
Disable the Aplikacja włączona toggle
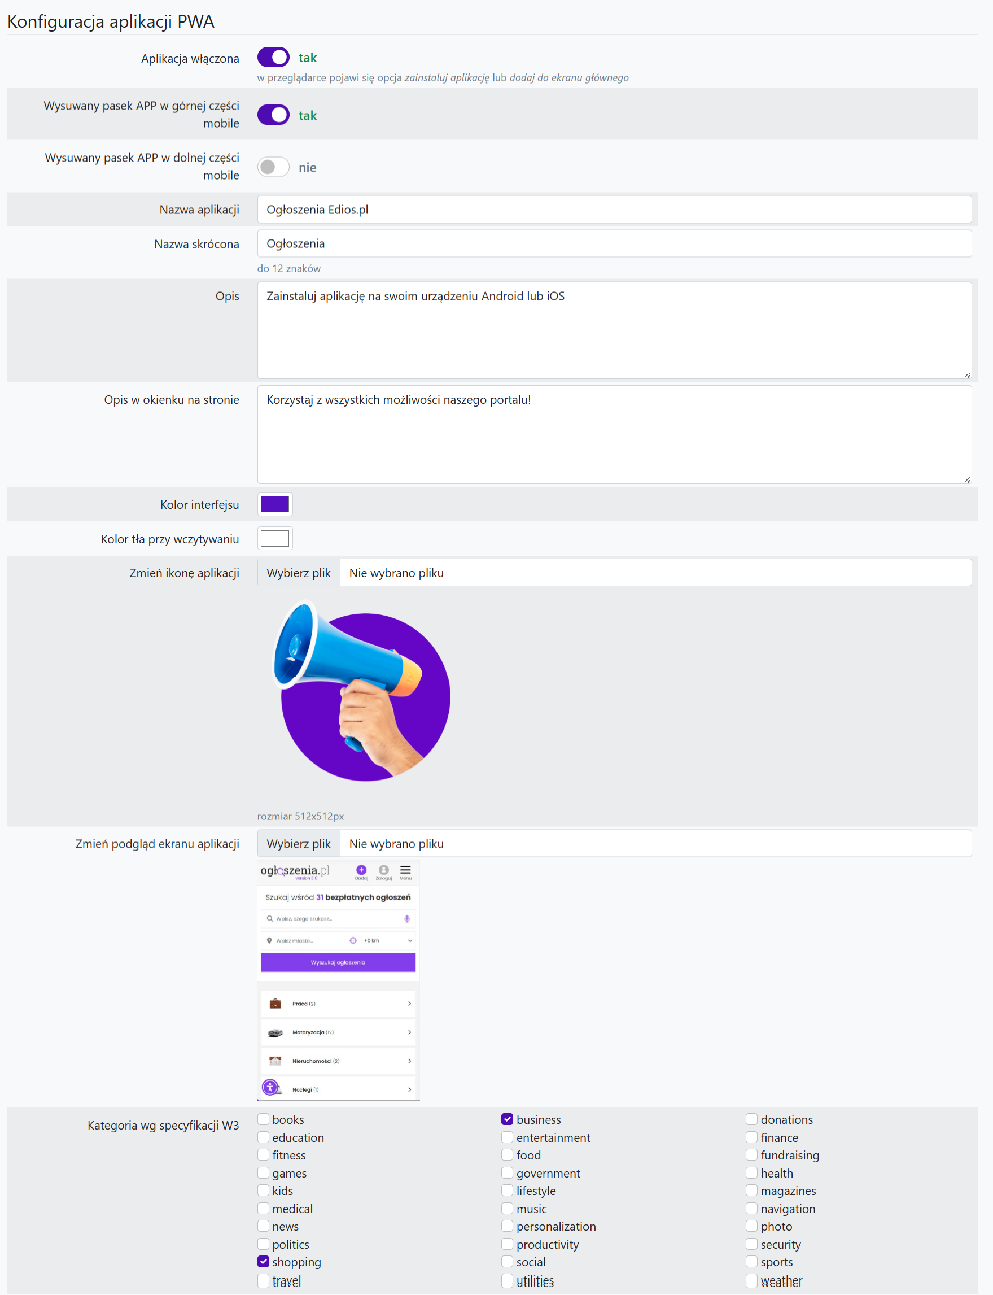[273, 58]
